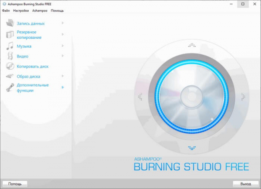Click the Выход button
The image size is (261, 189).
click(246, 184)
